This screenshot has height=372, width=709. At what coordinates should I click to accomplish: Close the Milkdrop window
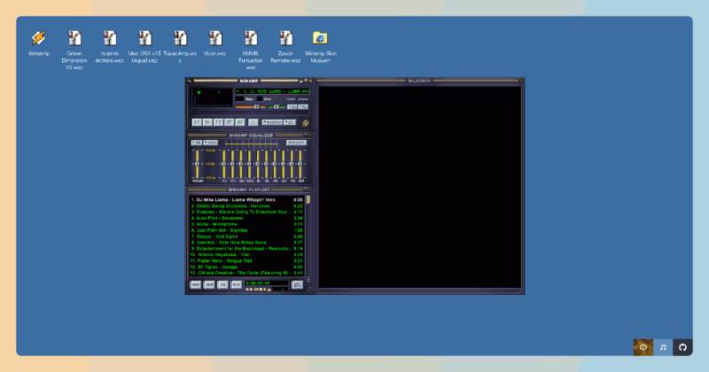(521, 81)
